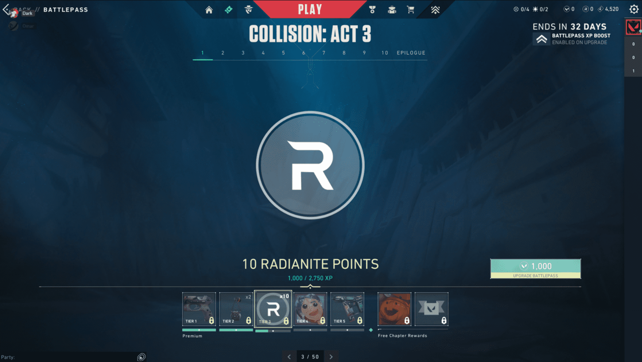Open the settings gear icon
This screenshot has height=362, width=642.
pos(634,9)
